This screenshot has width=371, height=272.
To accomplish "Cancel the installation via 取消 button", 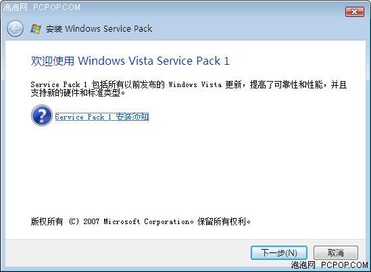I will click(x=336, y=252).
